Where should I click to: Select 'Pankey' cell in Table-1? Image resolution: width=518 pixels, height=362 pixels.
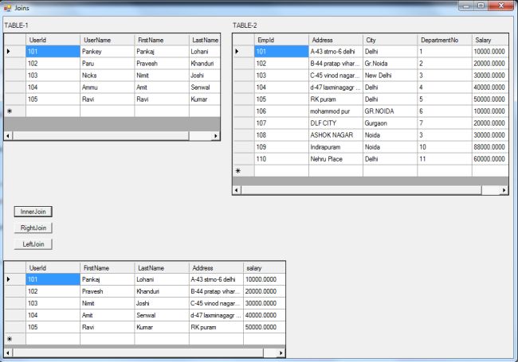click(108, 52)
